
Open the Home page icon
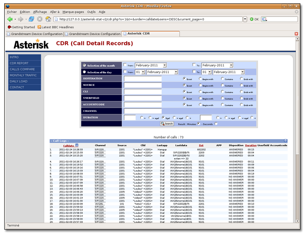[48, 19]
